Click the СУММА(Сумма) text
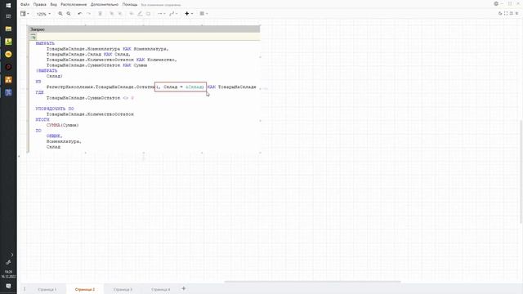 coord(63,125)
